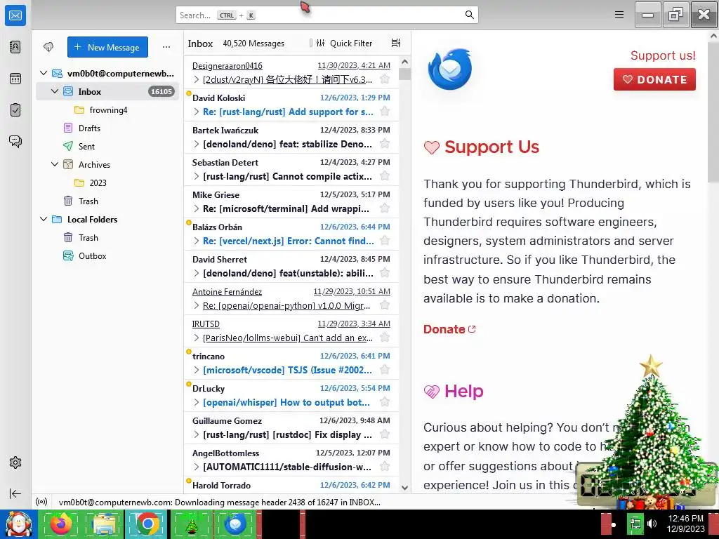Star the trincano message
Screen dimensions: 719x539
pyautogui.click(x=385, y=370)
